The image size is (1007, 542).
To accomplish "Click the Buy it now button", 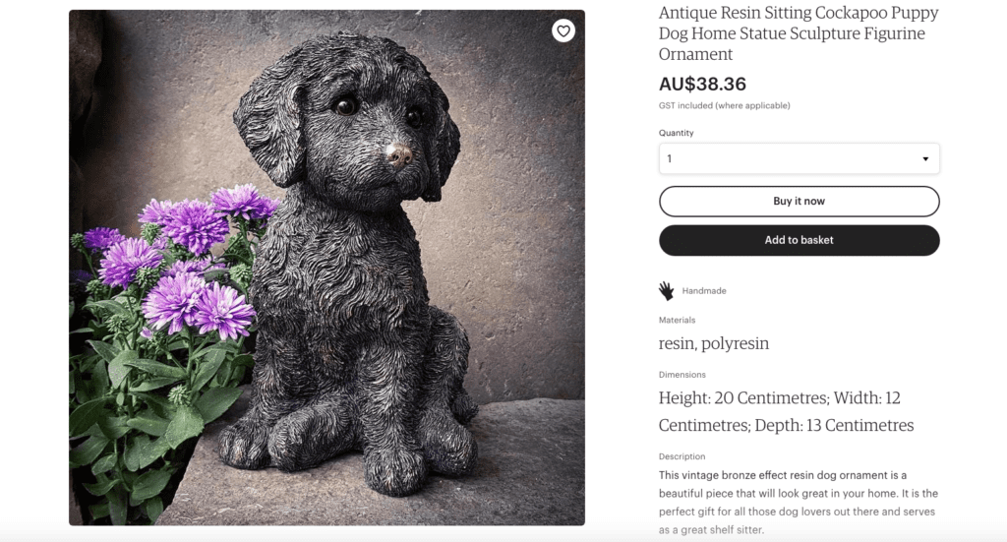I will (x=799, y=201).
